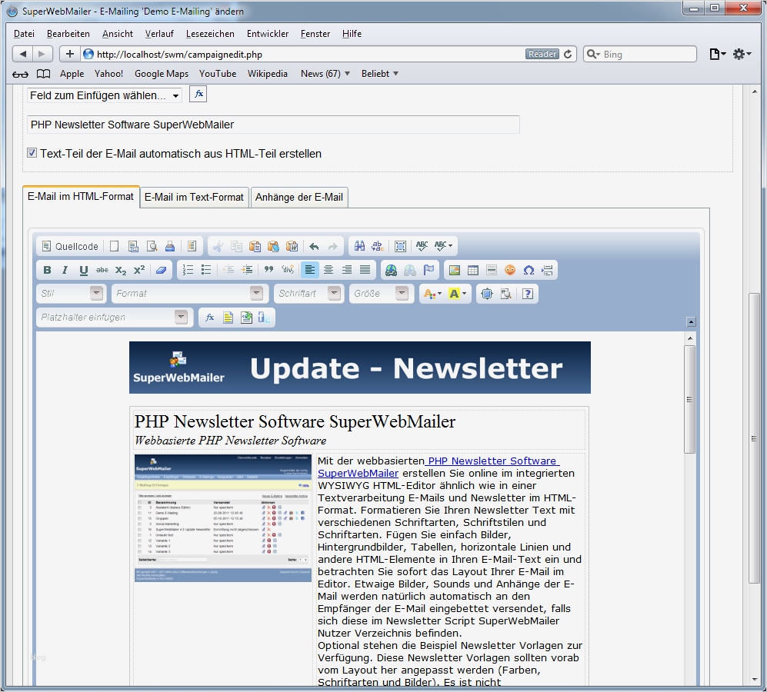Click the Quellcode source view button

tap(69, 246)
